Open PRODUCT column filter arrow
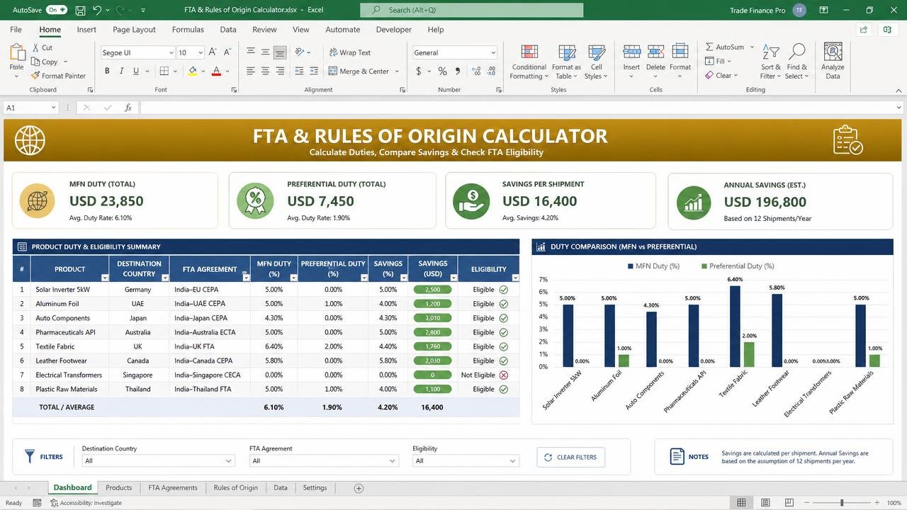The width and height of the screenshot is (907, 510). click(105, 278)
